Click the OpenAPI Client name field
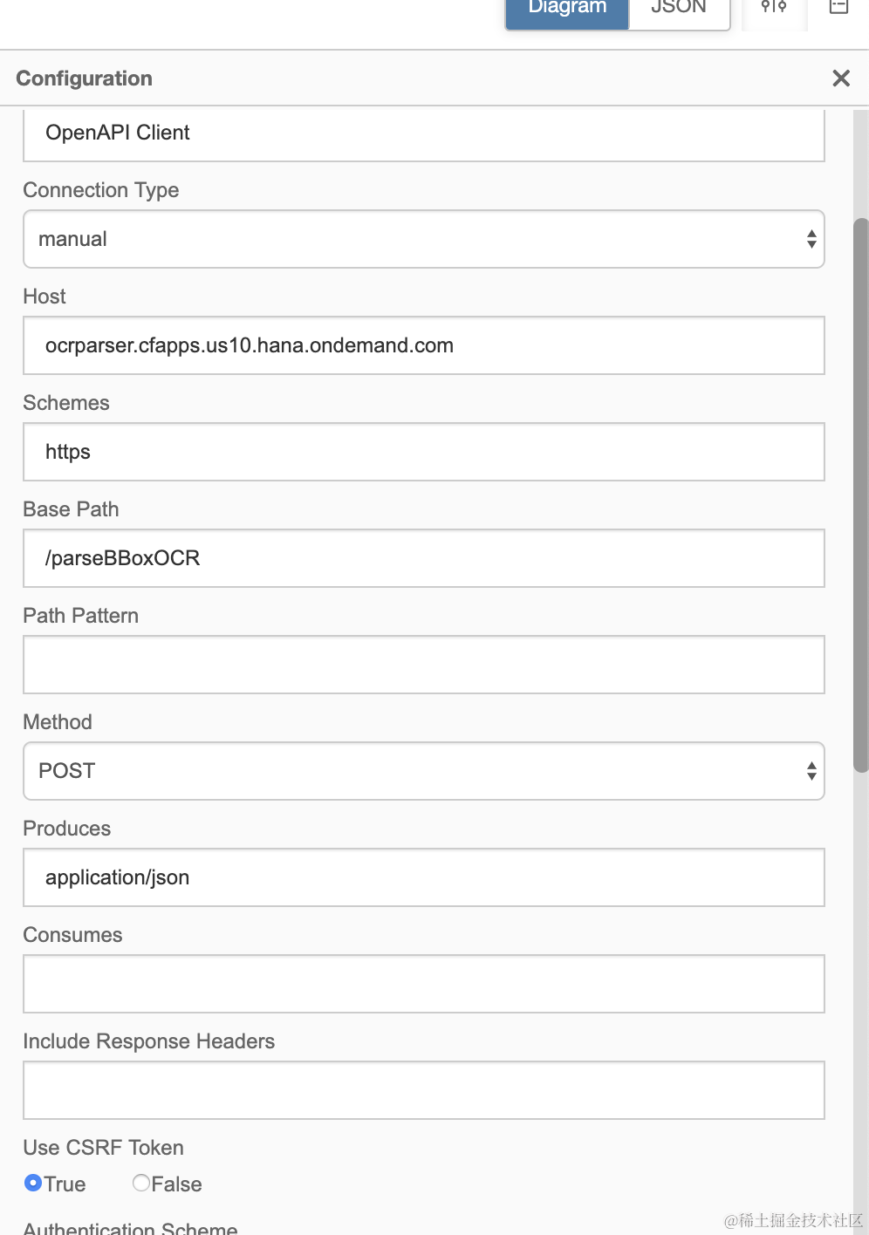 click(423, 133)
